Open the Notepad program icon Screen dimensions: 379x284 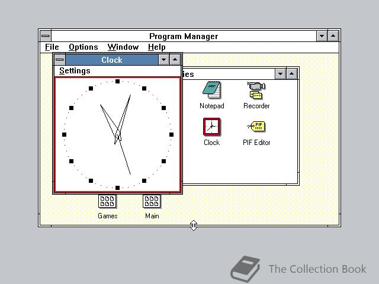click(212, 90)
